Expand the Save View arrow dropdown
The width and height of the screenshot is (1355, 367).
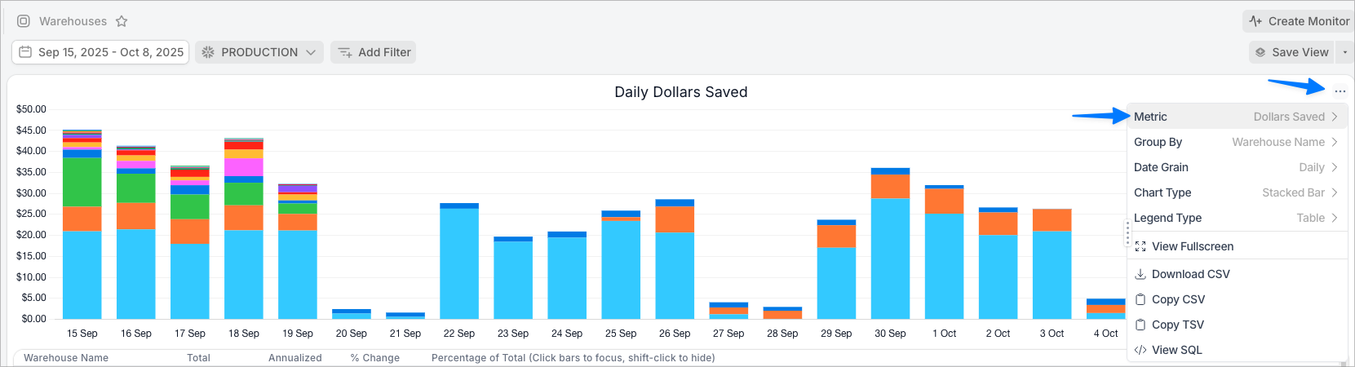point(1345,52)
